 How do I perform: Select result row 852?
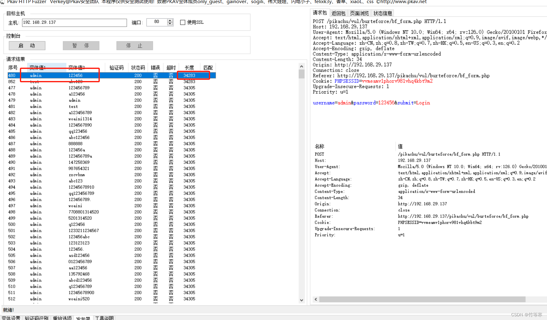[x=111, y=82]
